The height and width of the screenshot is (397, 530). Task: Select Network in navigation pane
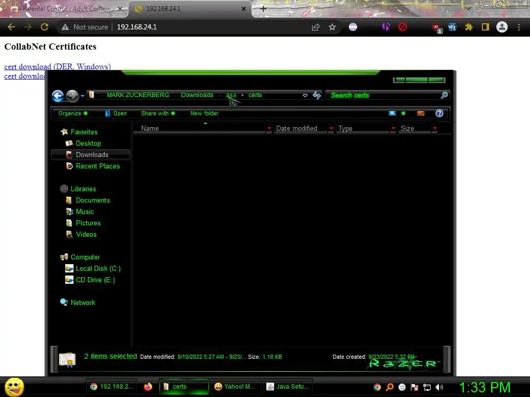(83, 303)
